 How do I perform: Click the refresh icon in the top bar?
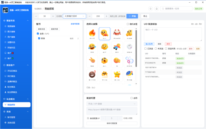coord(151,9)
